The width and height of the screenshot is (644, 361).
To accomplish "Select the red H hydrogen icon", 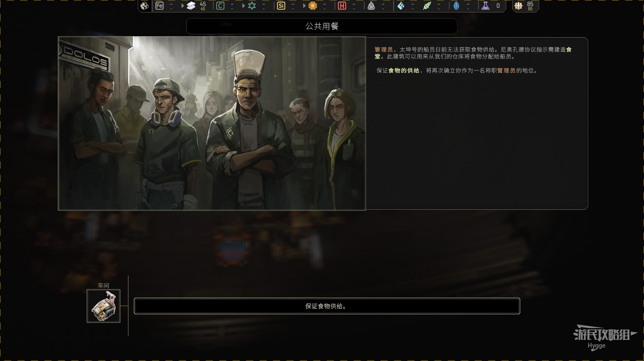I will (x=342, y=6).
